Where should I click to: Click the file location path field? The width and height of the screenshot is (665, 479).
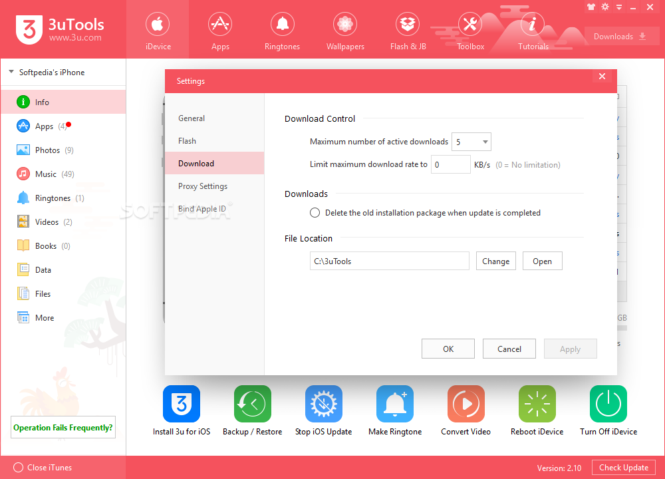[389, 261]
